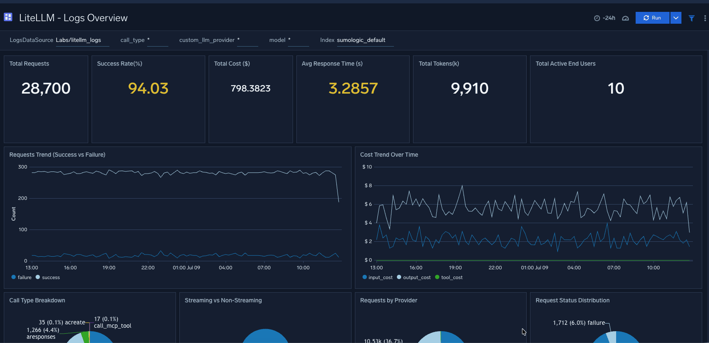The height and width of the screenshot is (343, 709).
Task: Open the three-dot more options menu
Action: pos(705,18)
